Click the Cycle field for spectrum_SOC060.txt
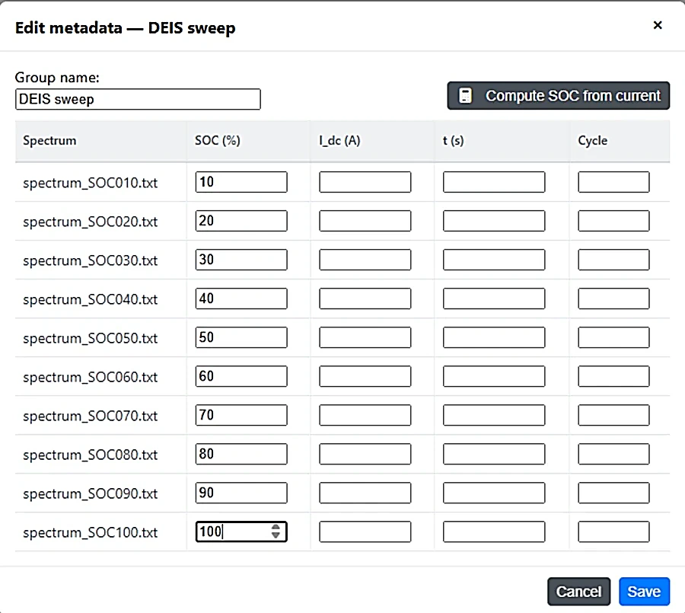The image size is (685, 613). 613,376
